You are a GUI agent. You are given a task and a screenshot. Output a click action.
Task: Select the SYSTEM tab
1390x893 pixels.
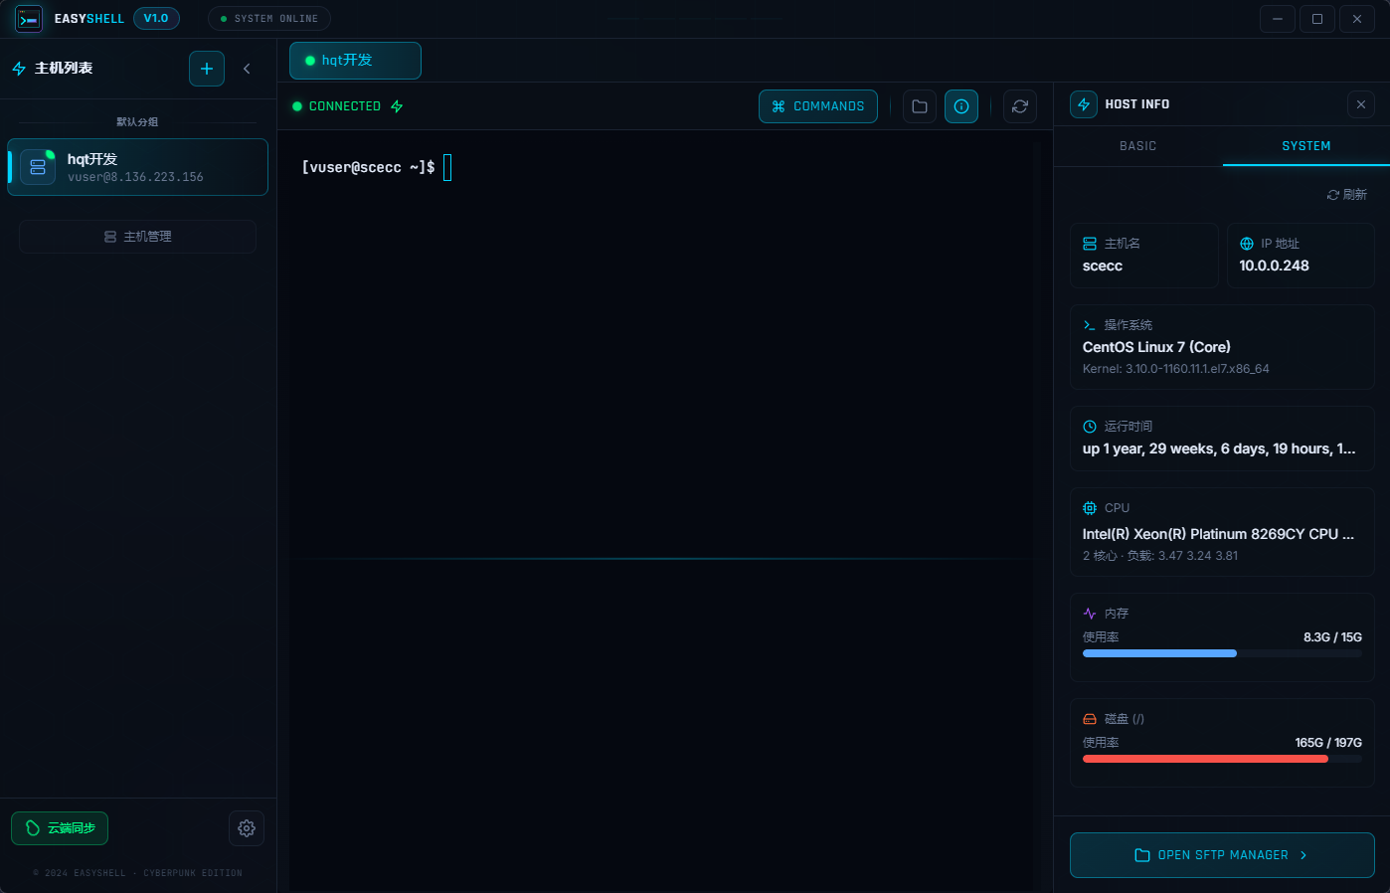click(1305, 146)
